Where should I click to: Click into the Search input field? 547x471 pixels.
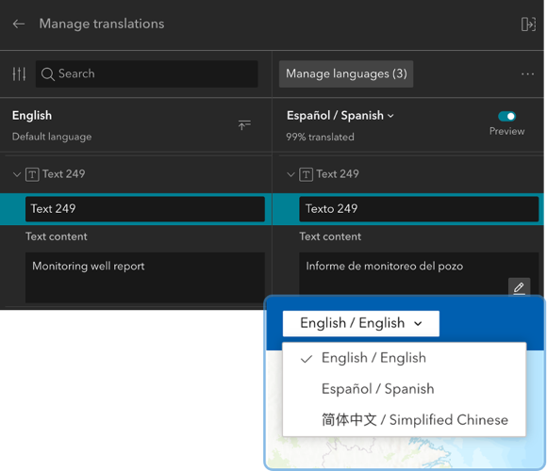[x=147, y=73]
